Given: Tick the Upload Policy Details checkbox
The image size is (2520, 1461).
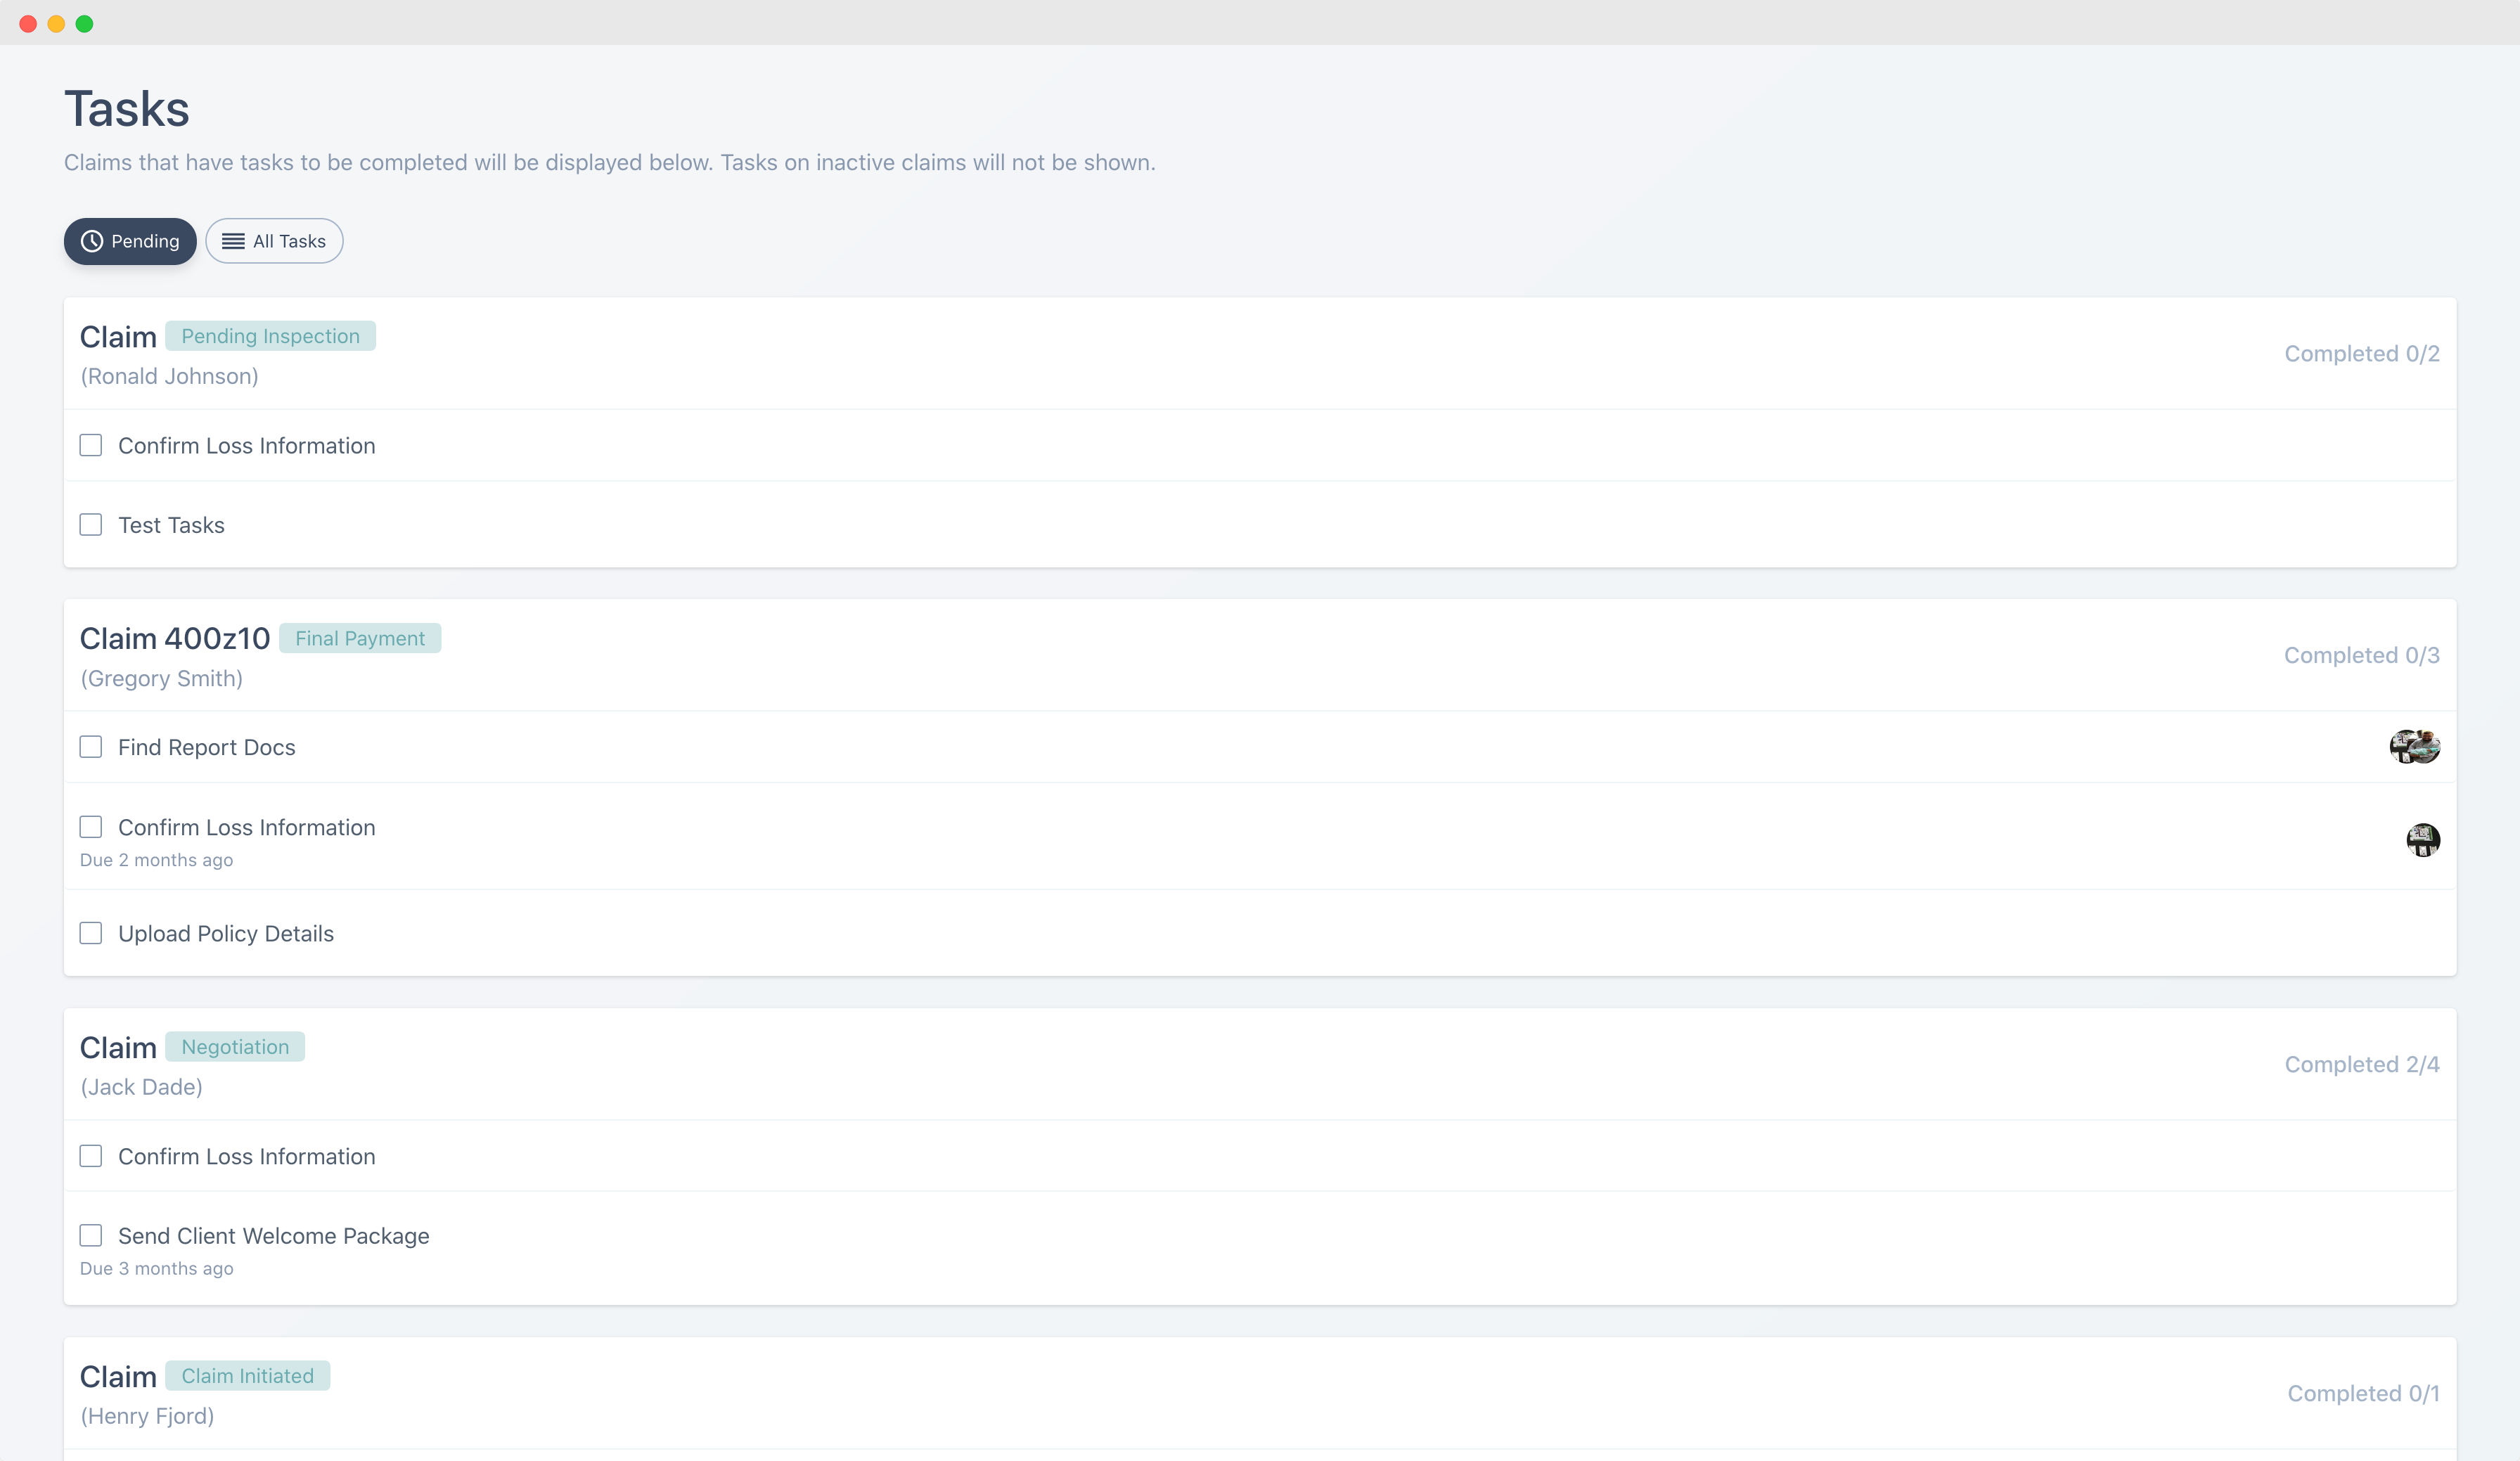Looking at the screenshot, I should pyautogui.click(x=91, y=933).
